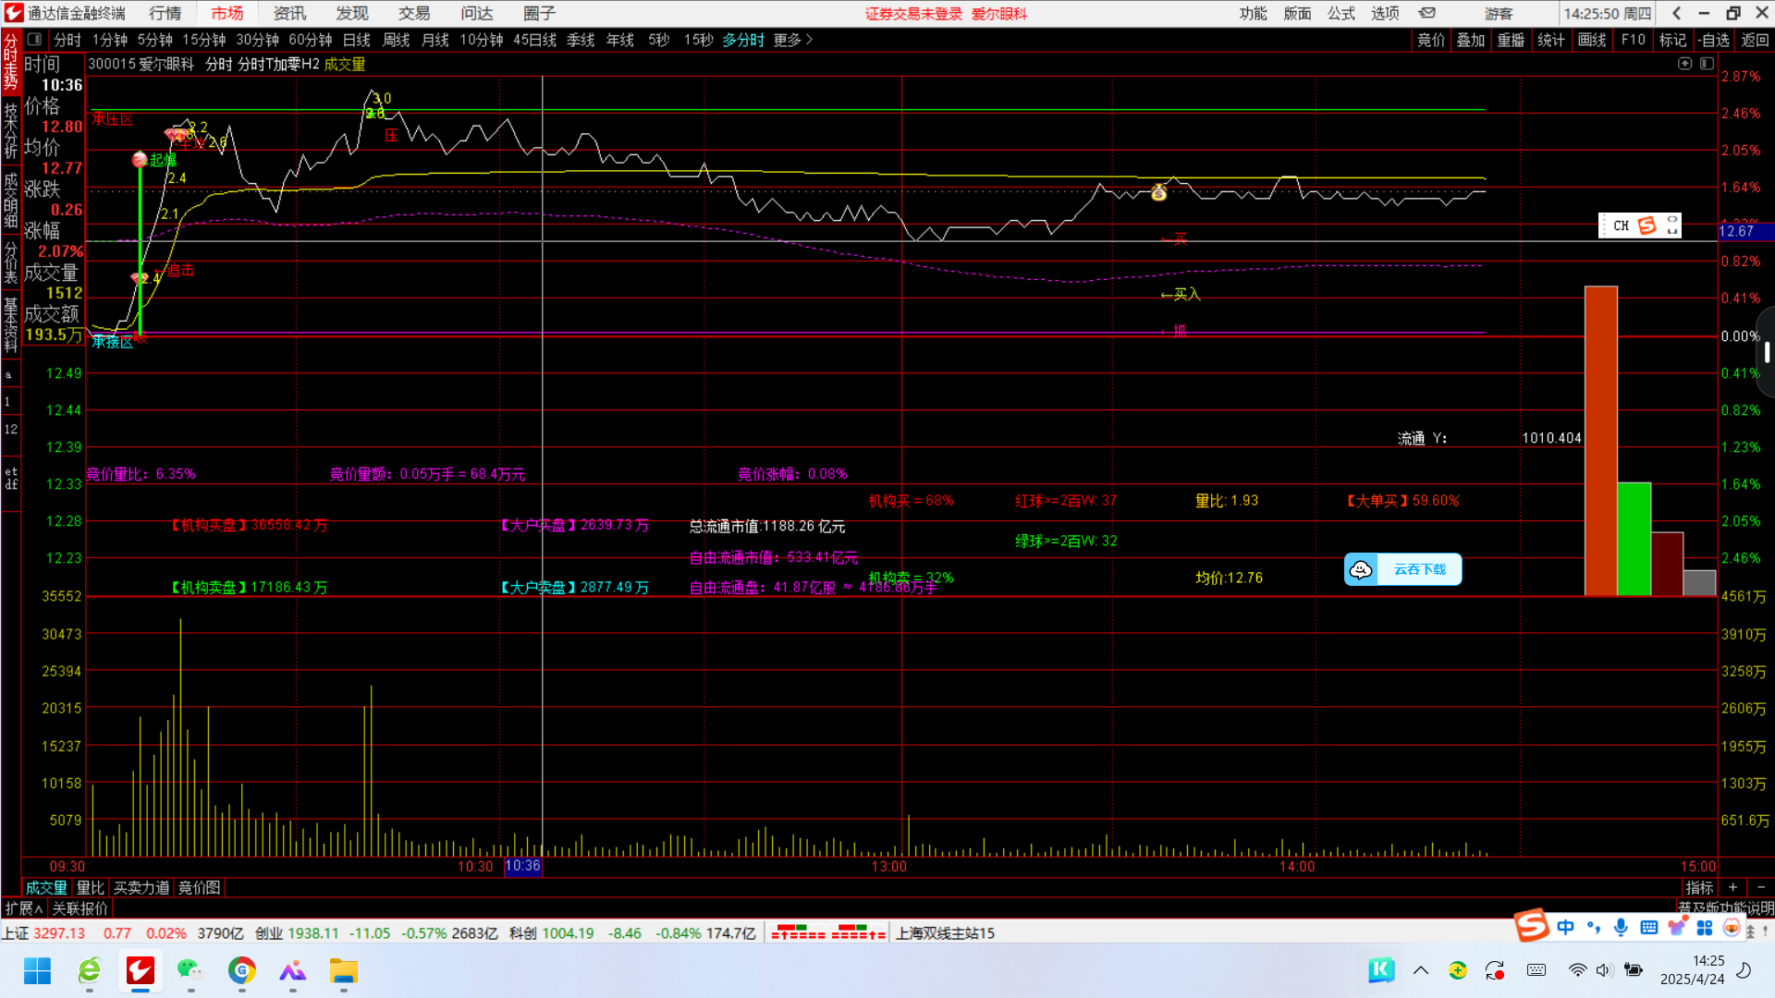Click the Sogou microphone voice input icon
Image resolution: width=1775 pixels, height=998 pixels.
1621,927
